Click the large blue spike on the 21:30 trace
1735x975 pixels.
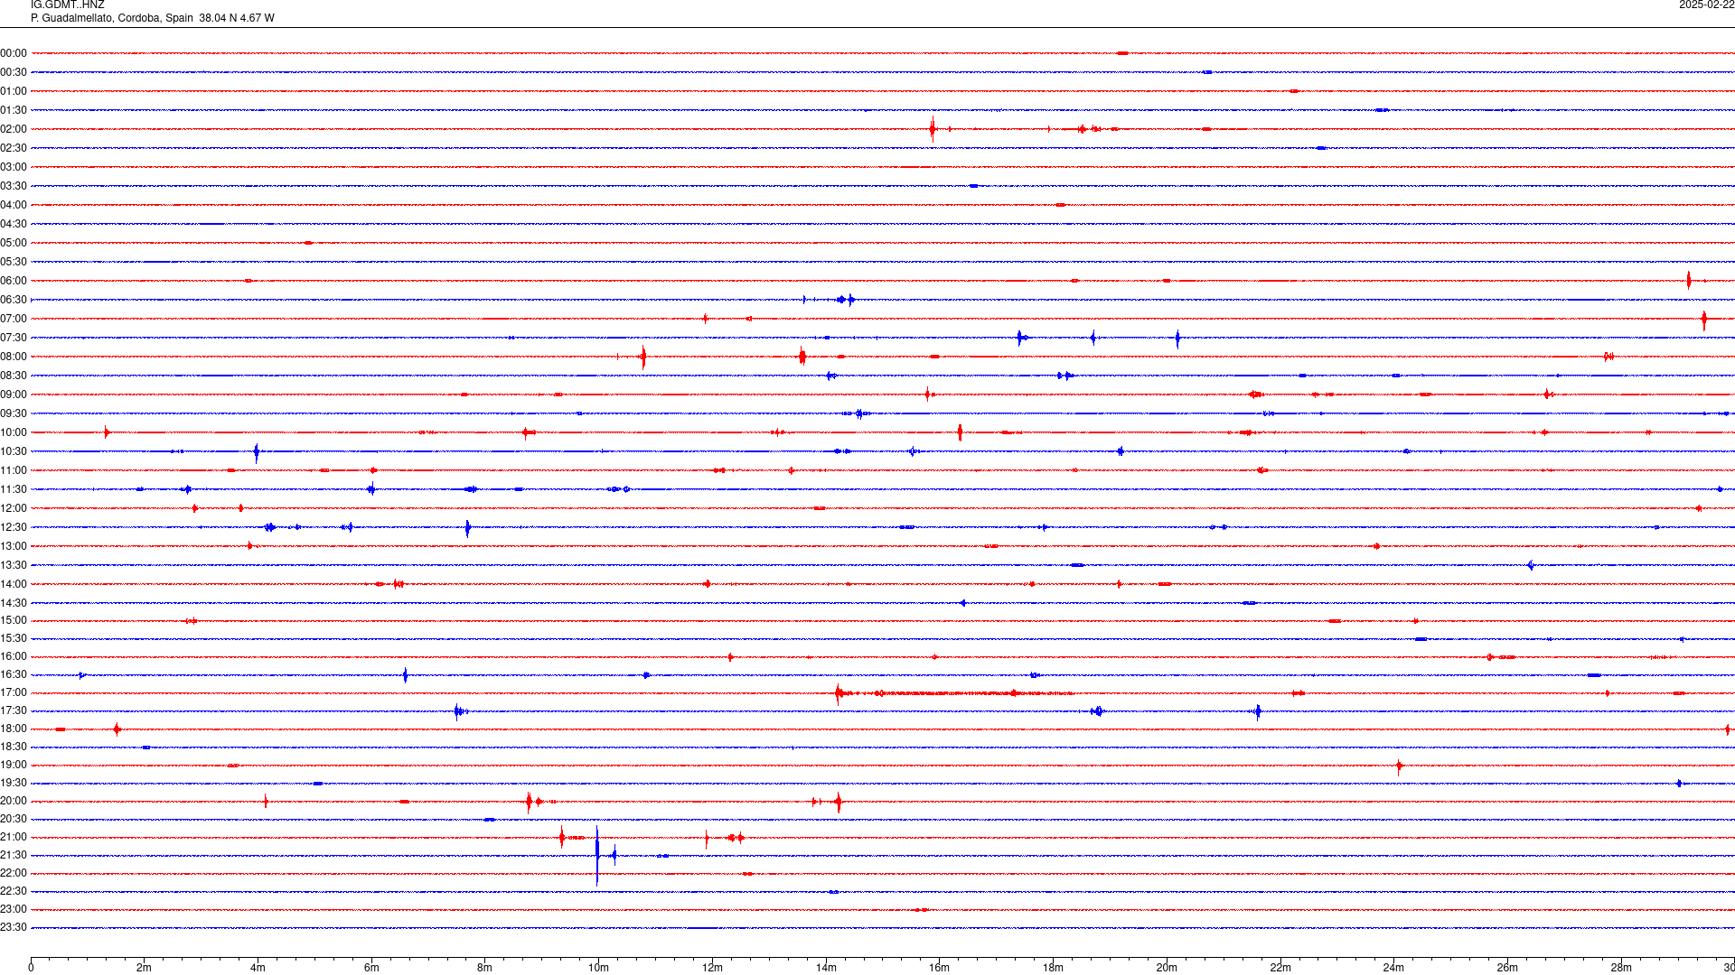[597, 855]
